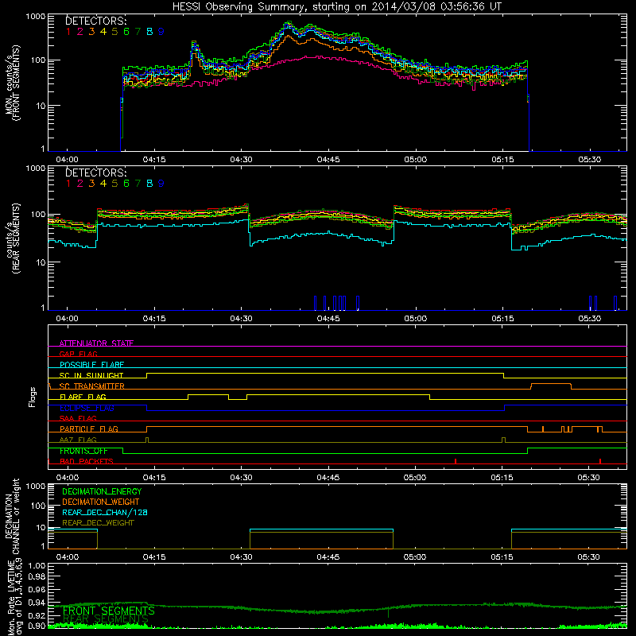The width and height of the screenshot is (636, 636).
Task: Click the HESSI Observing Summary title text
Action: [x=337, y=7]
